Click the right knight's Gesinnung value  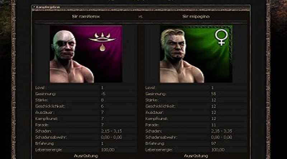coord(213,94)
